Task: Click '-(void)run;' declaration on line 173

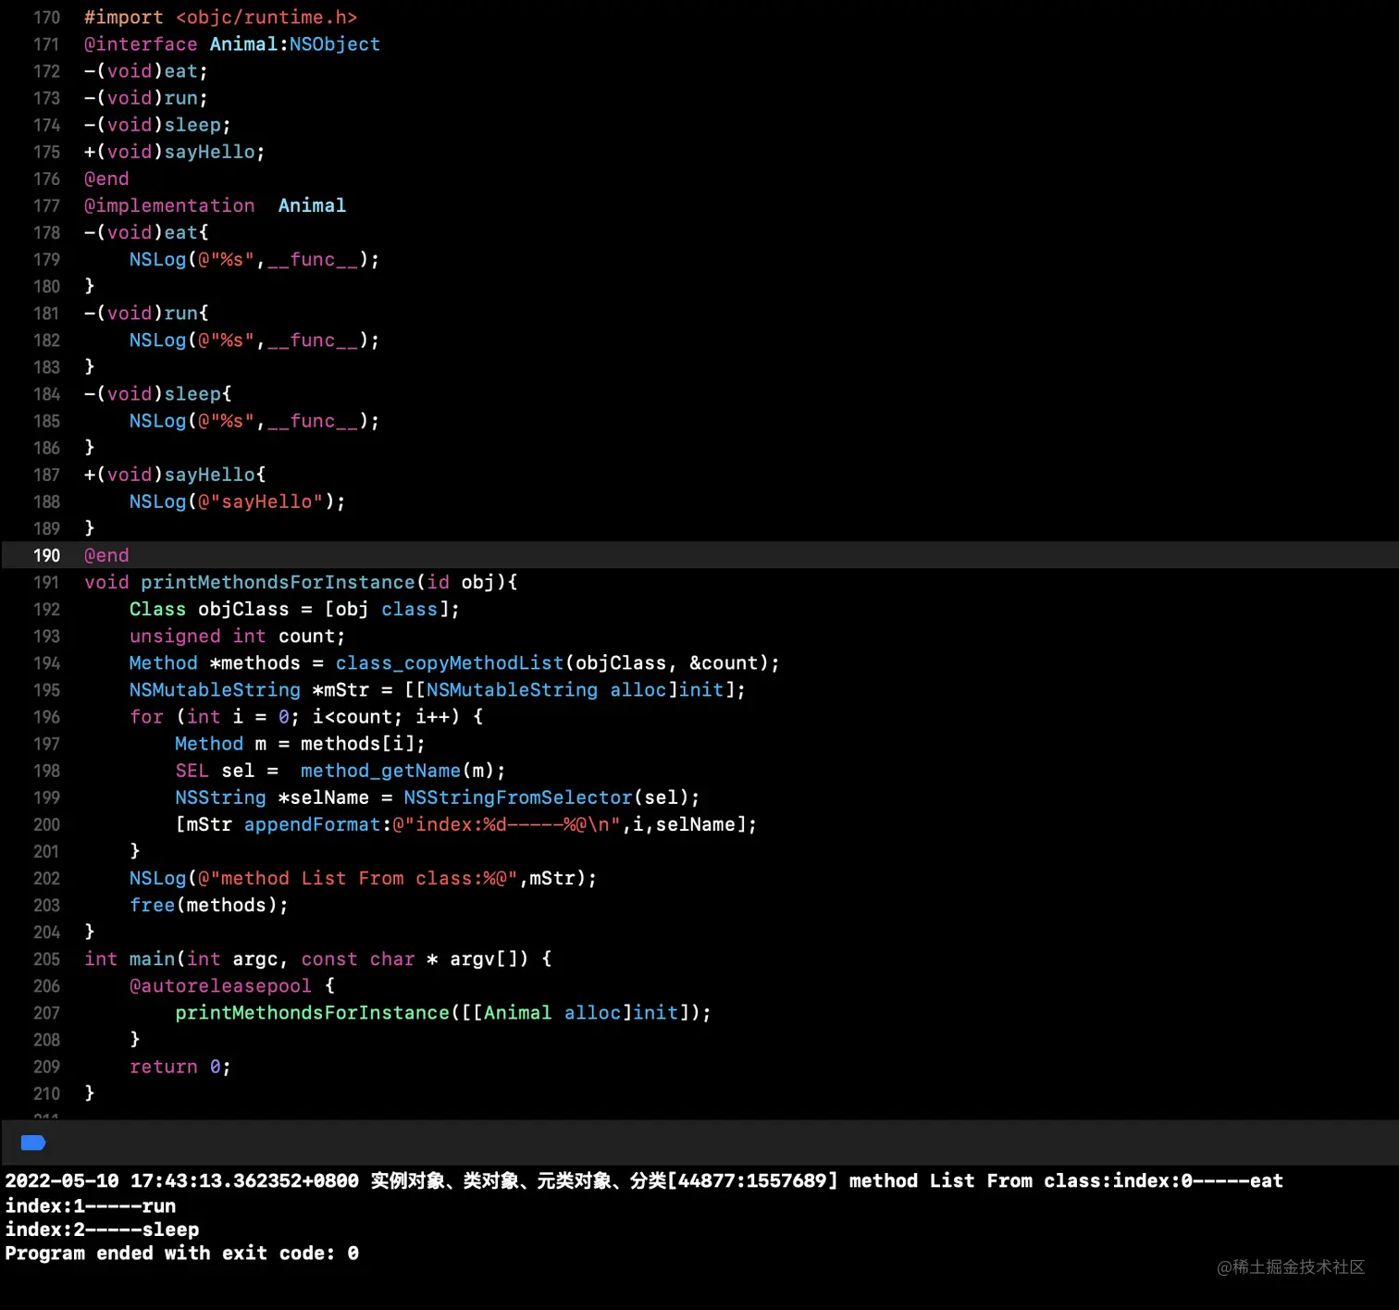Action: [x=145, y=98]
